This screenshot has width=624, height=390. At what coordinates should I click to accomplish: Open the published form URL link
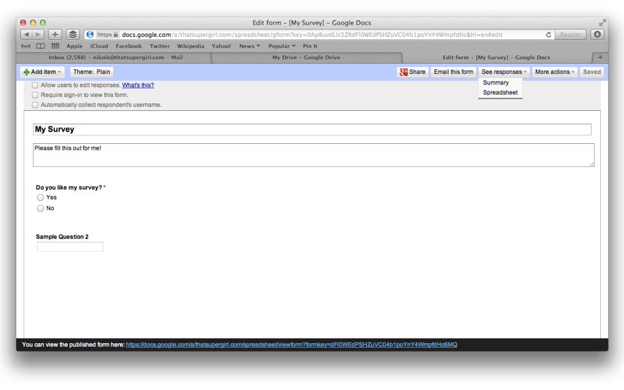click(291, 344)
